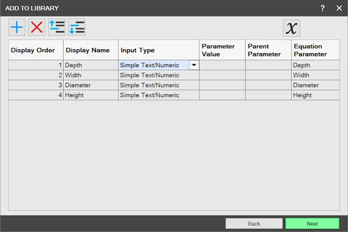
Task: Click the Equation Parameter column header
Action: (315, 50)
